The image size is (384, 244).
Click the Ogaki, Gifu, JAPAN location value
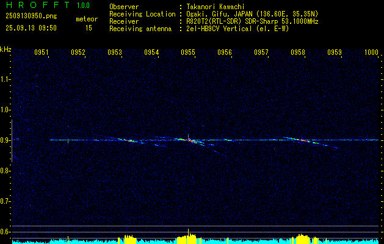pyautogui.click(x=252, y=14)
